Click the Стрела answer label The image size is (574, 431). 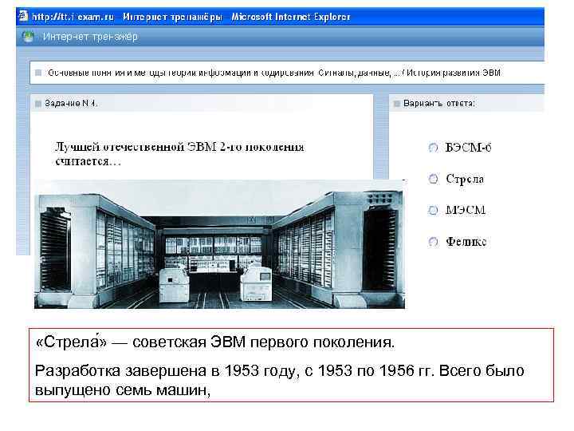[465, 179]
